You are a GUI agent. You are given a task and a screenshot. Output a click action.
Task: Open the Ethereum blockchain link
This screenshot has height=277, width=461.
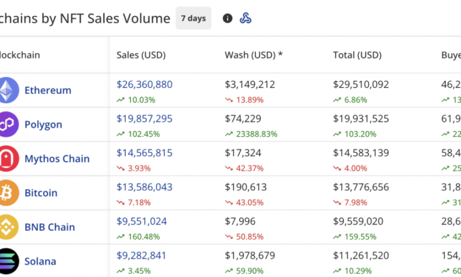(x=48, y=90)
